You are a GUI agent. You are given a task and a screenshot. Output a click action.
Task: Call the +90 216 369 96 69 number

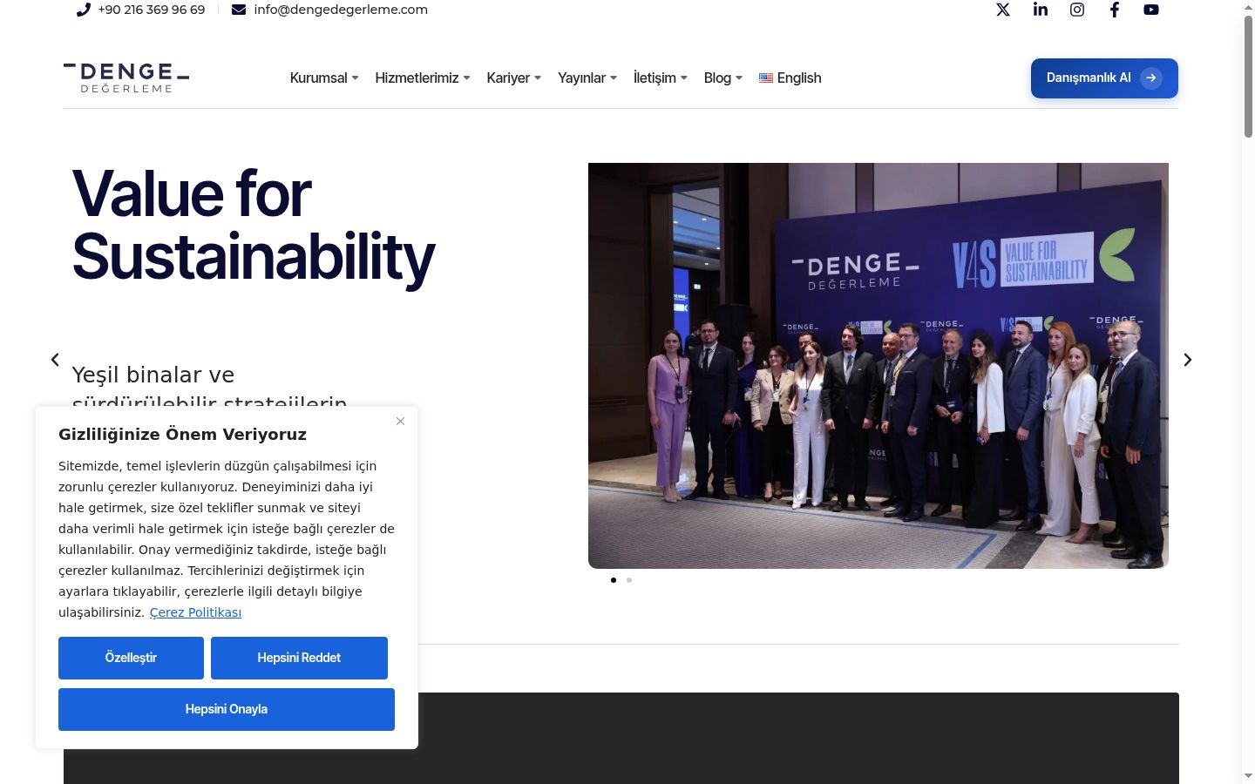coord(152,10)
